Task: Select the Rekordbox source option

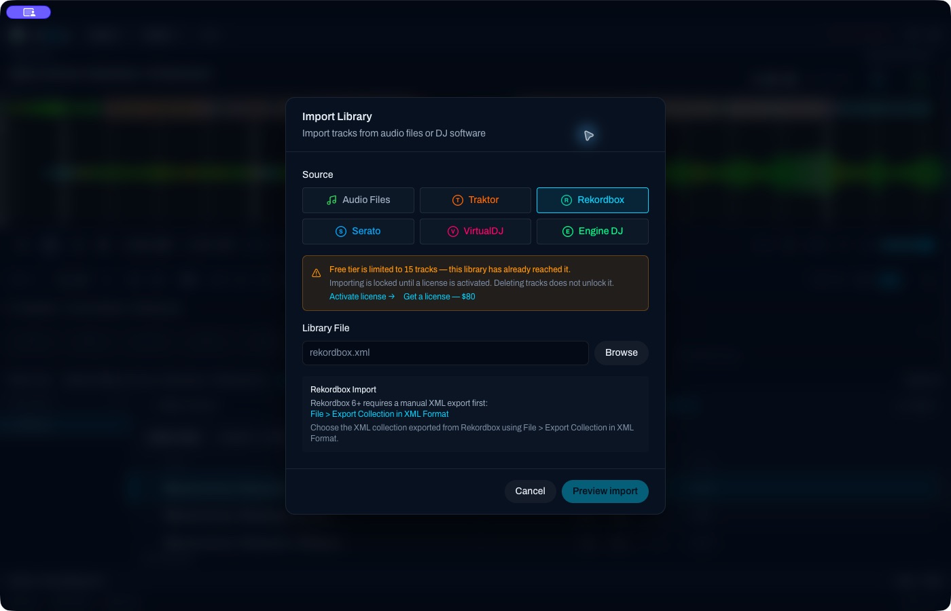Action: [x=592, y=200]
